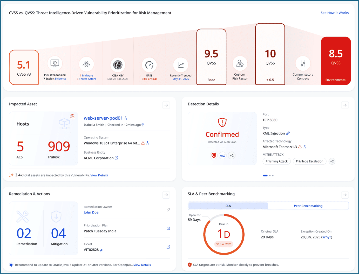Expand the Detection Details panel arrow
Viewport: 359px width, 274px height.
point(345,105)
